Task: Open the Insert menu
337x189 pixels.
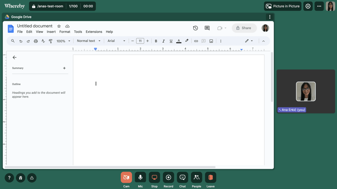Action: coord(51,32)
